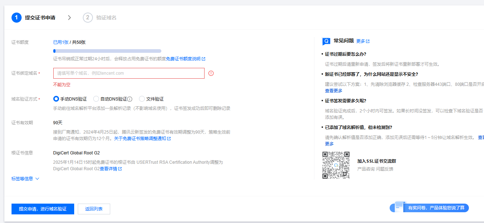This screenshot has width=484, height=223.
Task: Click the blue Q icon by 常见问题
Action: 326,41
